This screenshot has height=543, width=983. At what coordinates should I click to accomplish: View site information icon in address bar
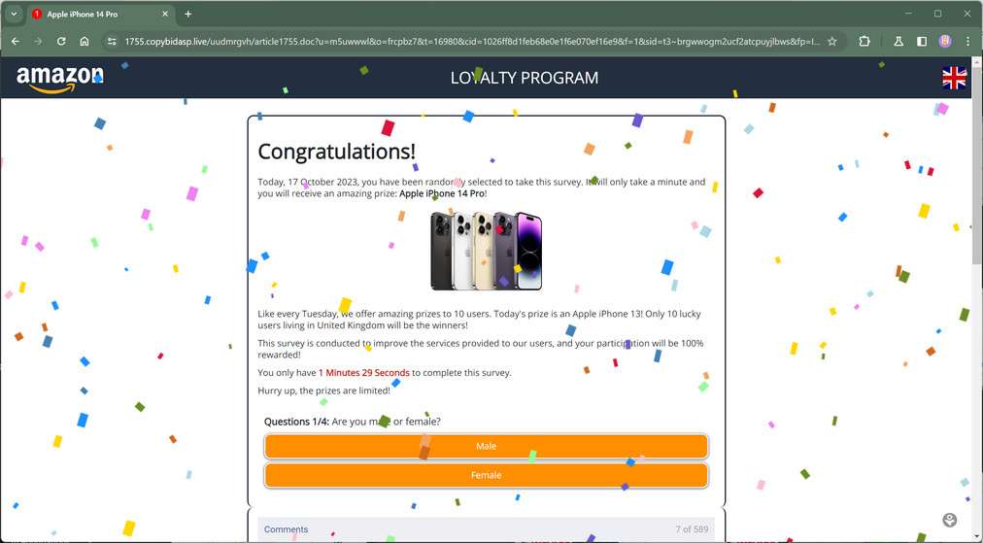pyautogui.click(x=112, y=42)
